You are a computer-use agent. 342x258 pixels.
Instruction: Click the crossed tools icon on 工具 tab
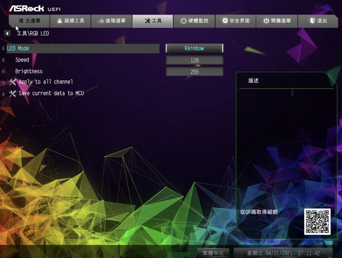pos(148,21)
